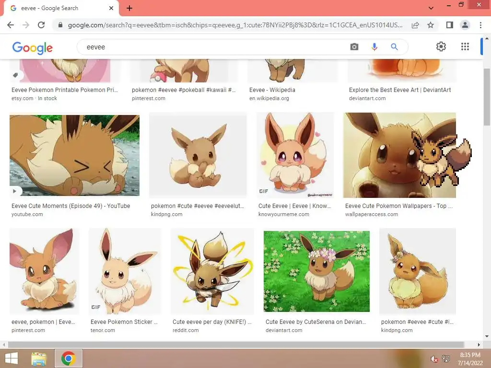Open a new browser tab
The width and height of the screenshot is (491, 368).
[129, 8]
